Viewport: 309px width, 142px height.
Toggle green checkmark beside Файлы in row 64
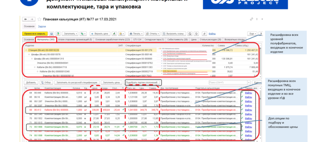[x=242, y=92]
